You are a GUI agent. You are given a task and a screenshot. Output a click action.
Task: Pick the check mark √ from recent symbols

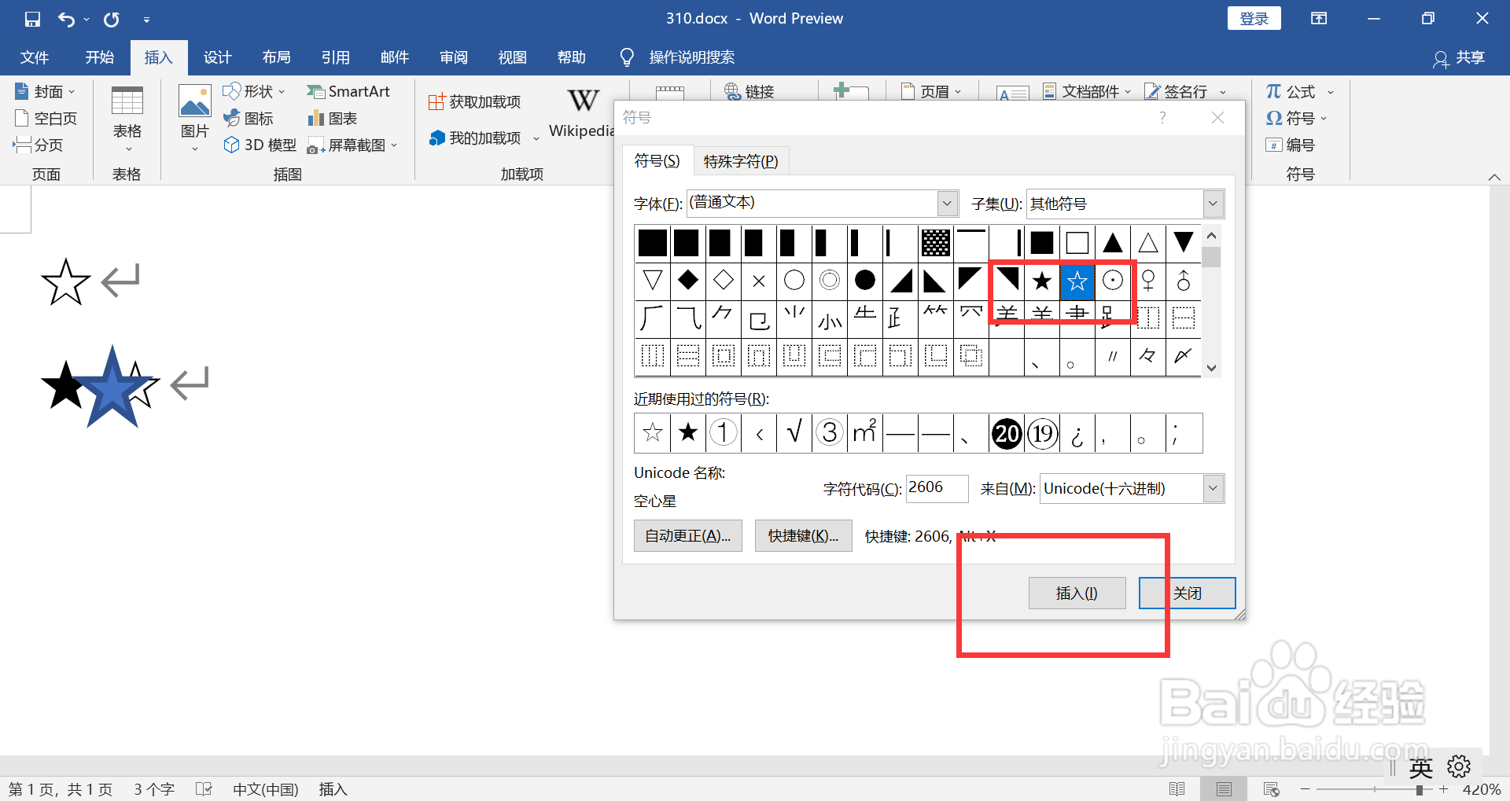click(794, 433)
